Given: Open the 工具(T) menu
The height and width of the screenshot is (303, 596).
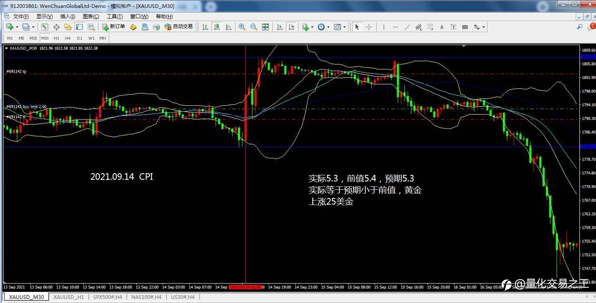Looking at the screenshot, I should tap(115, 17).
